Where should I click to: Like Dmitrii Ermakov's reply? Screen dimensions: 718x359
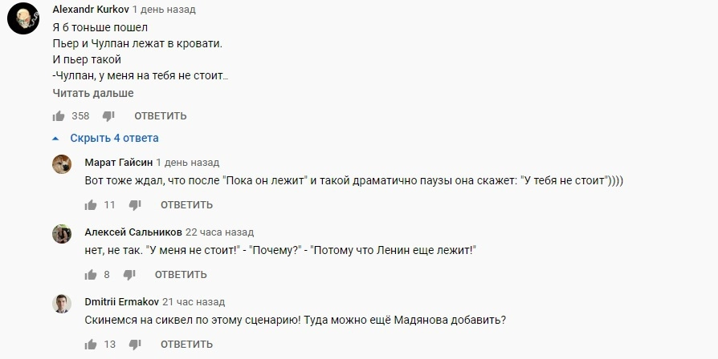pyautogui.click(x=91, y=344)
